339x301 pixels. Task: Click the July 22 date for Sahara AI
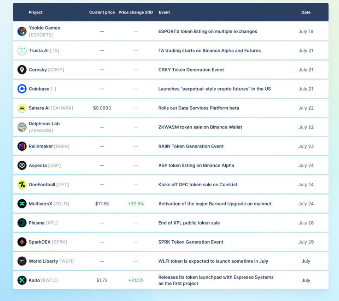click(306, 108)
